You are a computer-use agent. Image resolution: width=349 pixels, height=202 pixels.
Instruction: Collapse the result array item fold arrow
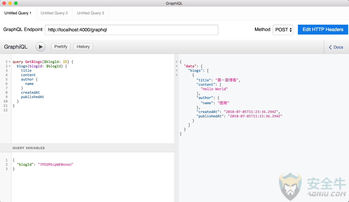(176, 75)
